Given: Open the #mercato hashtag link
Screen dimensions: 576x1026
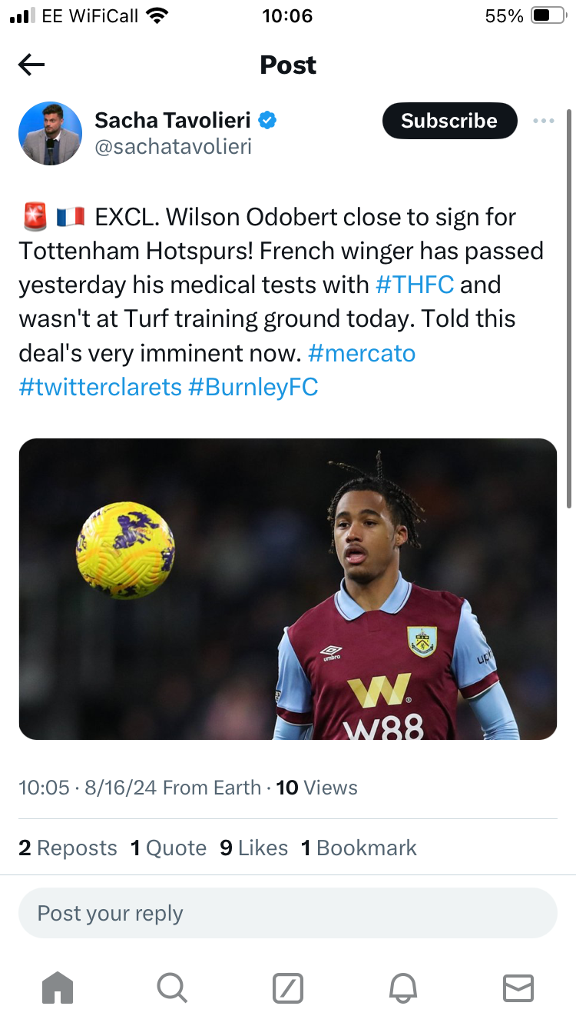Looking at the screenshot, I should (362, 353).
